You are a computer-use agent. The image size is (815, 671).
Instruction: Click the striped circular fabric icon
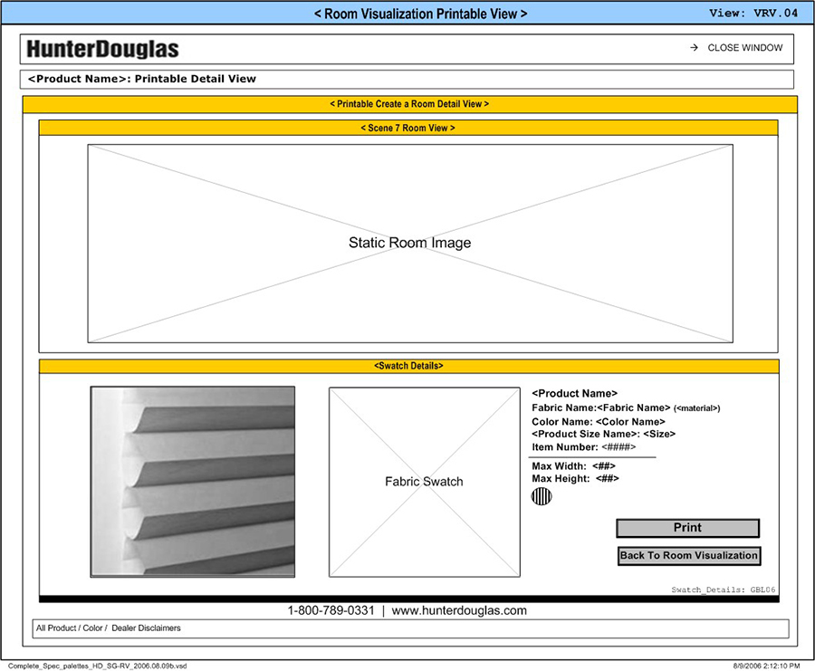coord(542,496)
